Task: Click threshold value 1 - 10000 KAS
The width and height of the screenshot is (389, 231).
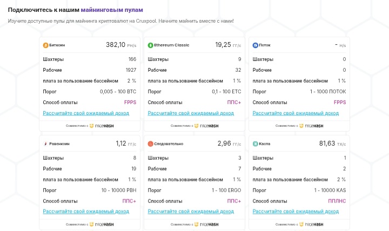Action: (330, 191)
